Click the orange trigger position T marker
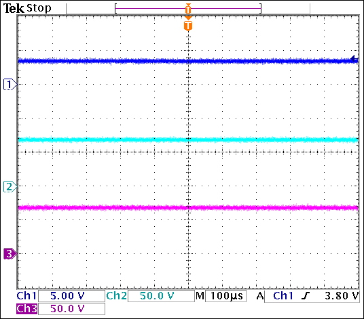The width and height of the screenshot is (364, 319). coord(188,24)
